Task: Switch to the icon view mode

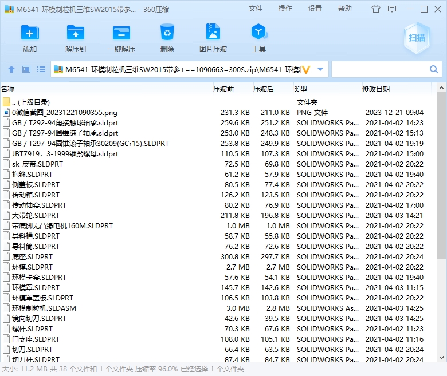Action: (26, 69)
